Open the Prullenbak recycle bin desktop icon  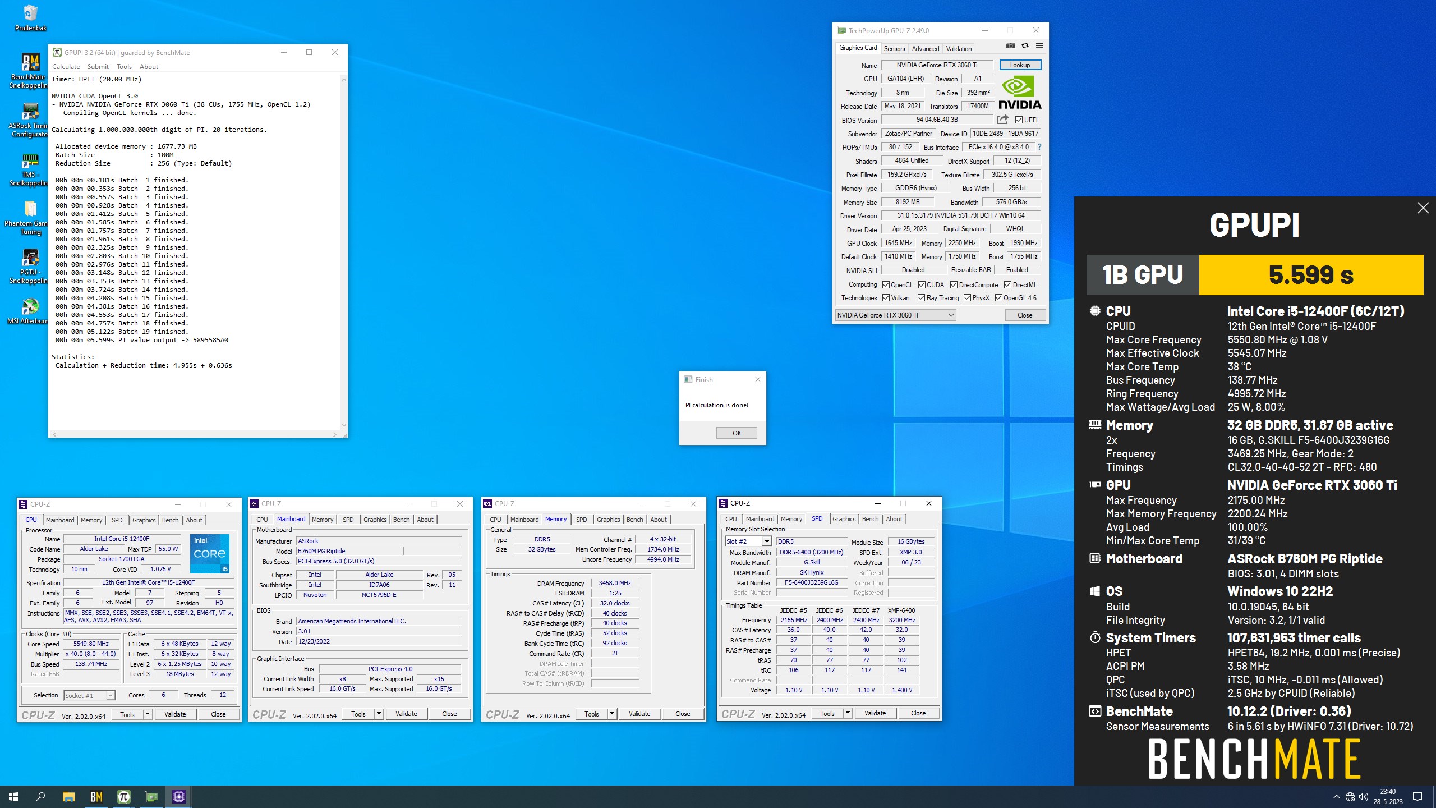(30, 18)
